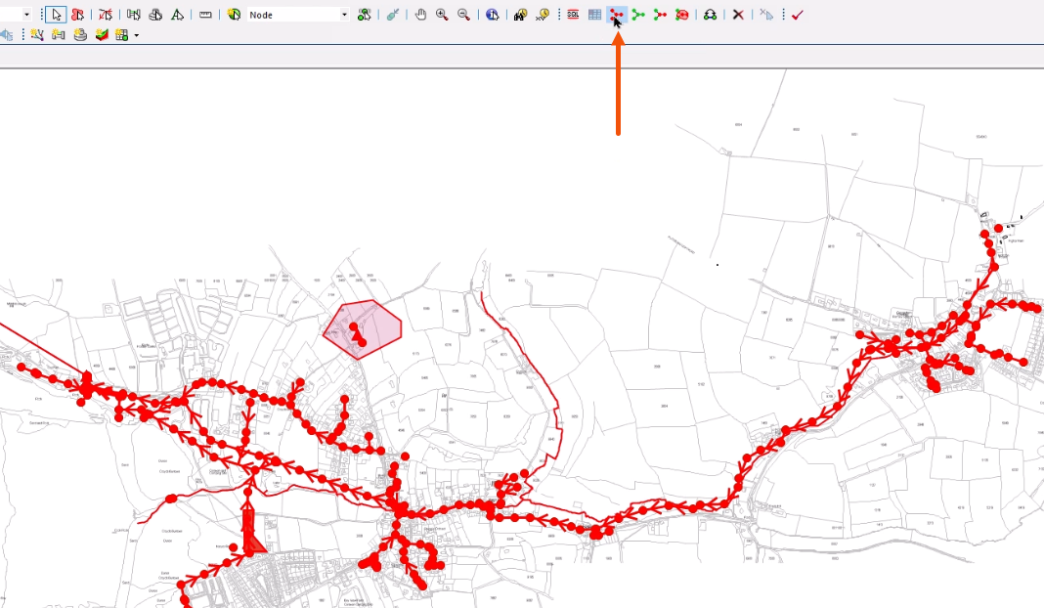Open the attribute table grid view
Screen dimensions: 1044x608
[x=593, y=14]
